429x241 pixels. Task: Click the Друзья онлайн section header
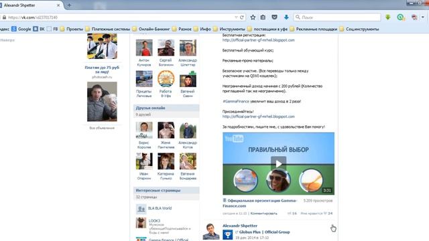pos(166,108)
